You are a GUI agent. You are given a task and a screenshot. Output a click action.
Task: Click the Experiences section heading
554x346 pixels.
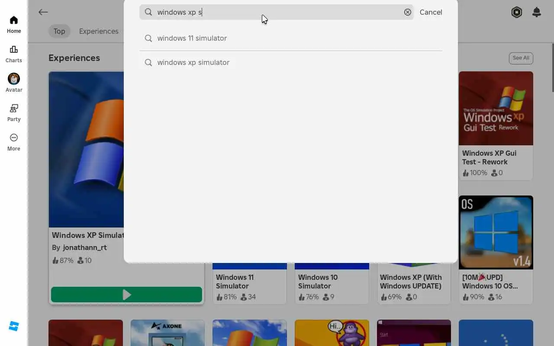(74, 58)
